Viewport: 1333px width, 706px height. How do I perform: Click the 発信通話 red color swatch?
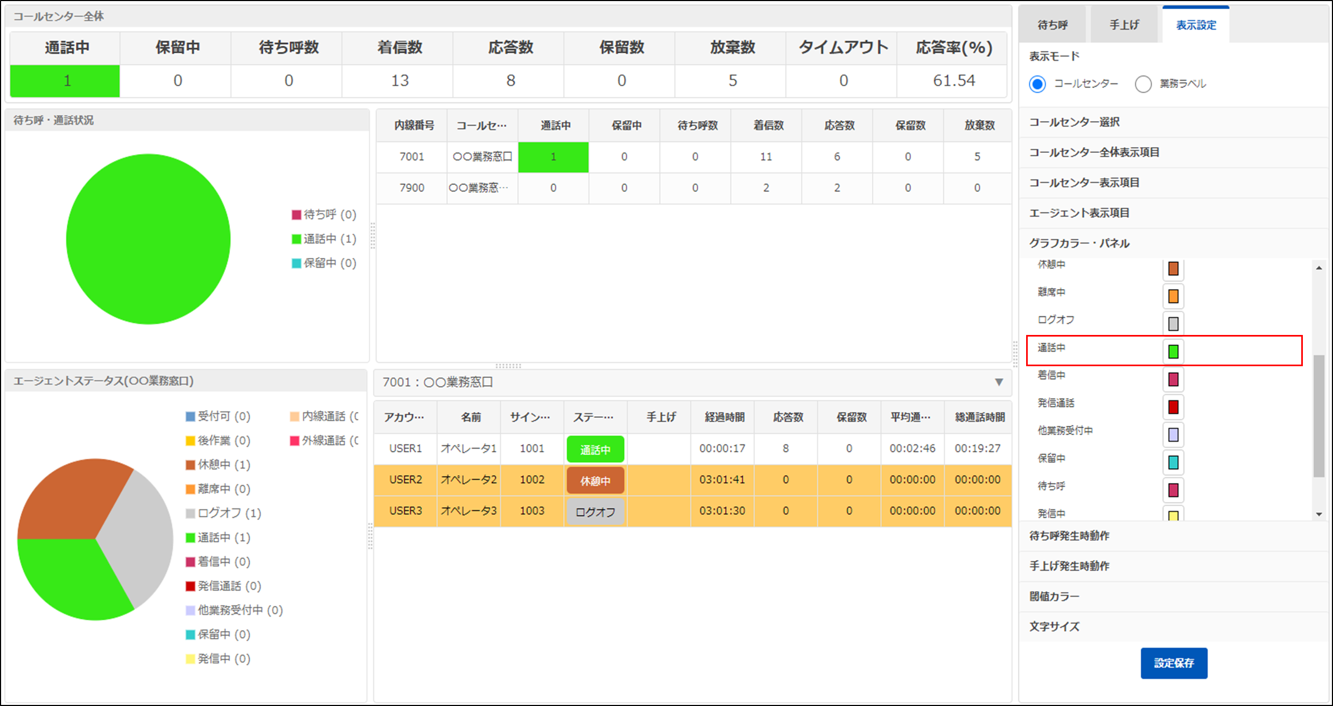click(1173, 407)
